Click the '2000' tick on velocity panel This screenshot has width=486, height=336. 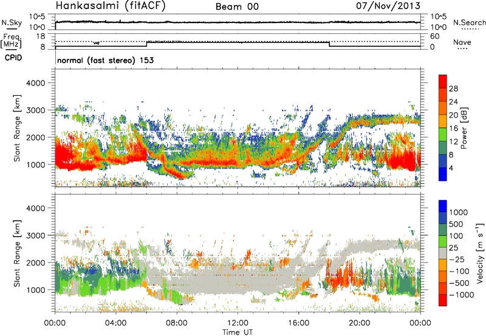click(35, 263)
